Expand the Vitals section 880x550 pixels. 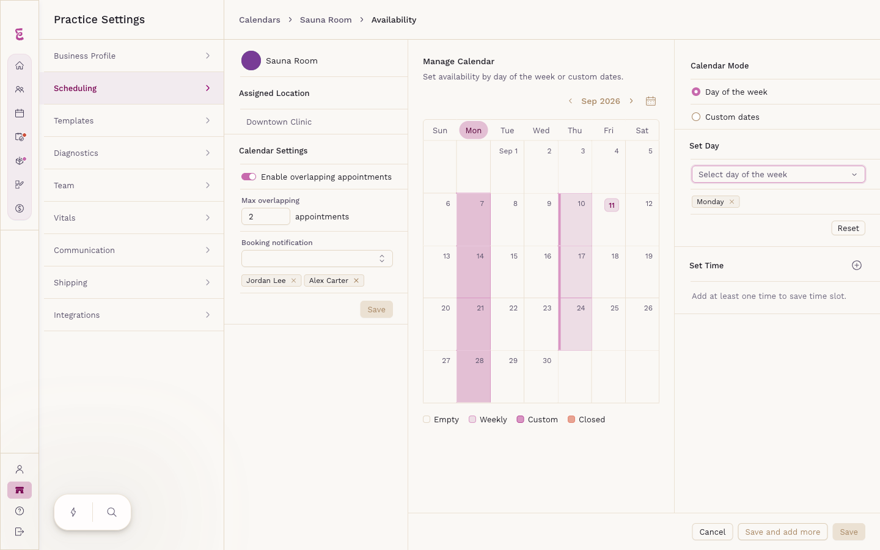(134, 218)
